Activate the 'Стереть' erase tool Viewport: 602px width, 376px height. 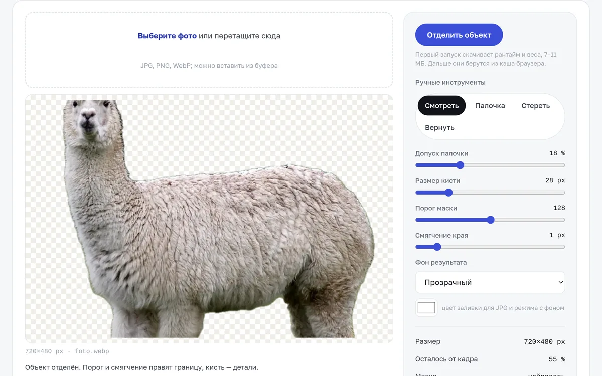[x=536, y=106]
